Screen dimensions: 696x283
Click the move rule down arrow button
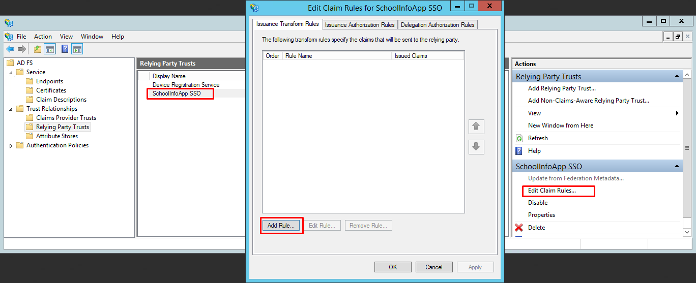pos(476,147)
